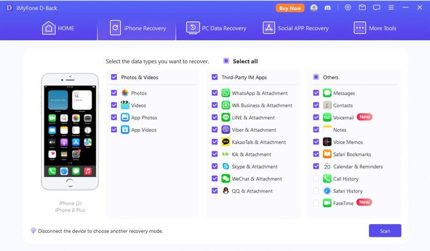Click the Buy Now button
The height and width of the screenshot is (251, 430).
click(290, 8)
